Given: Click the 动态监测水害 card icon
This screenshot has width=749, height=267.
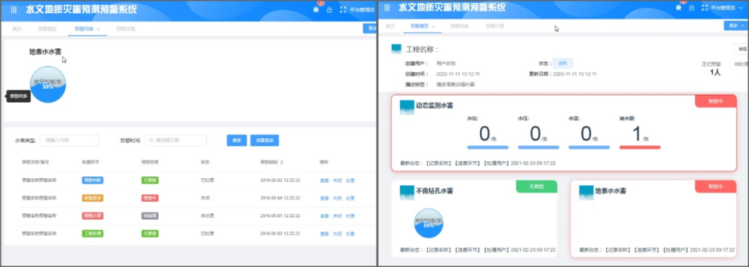Looking at the screenshot, I should coord(407,107).
